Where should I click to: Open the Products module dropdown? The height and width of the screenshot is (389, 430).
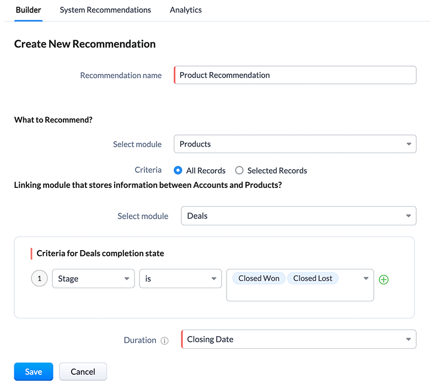coord(295,144)
